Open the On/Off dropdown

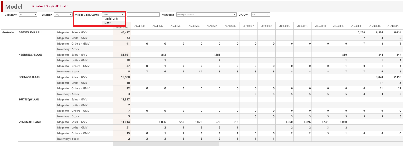[260, 15]
